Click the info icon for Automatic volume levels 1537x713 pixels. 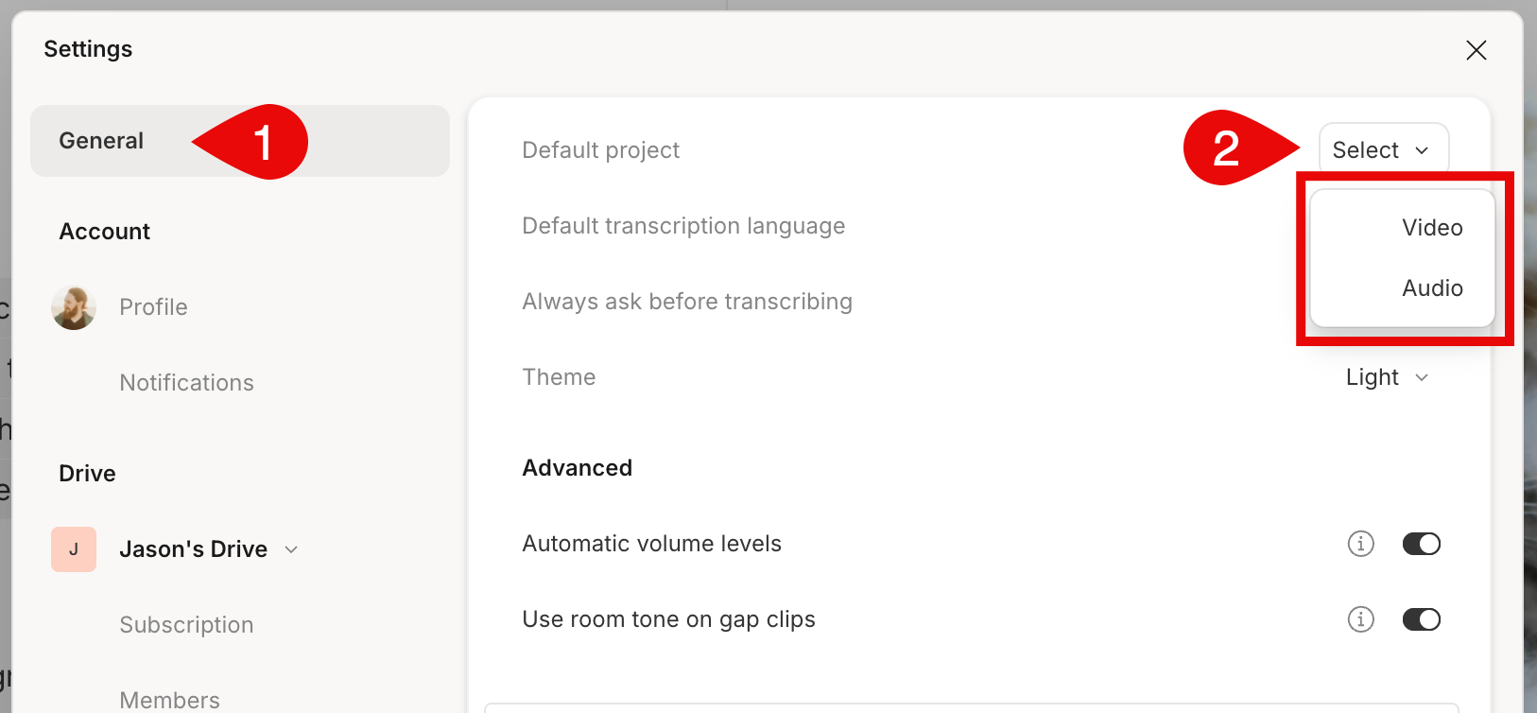(1360, 544)
